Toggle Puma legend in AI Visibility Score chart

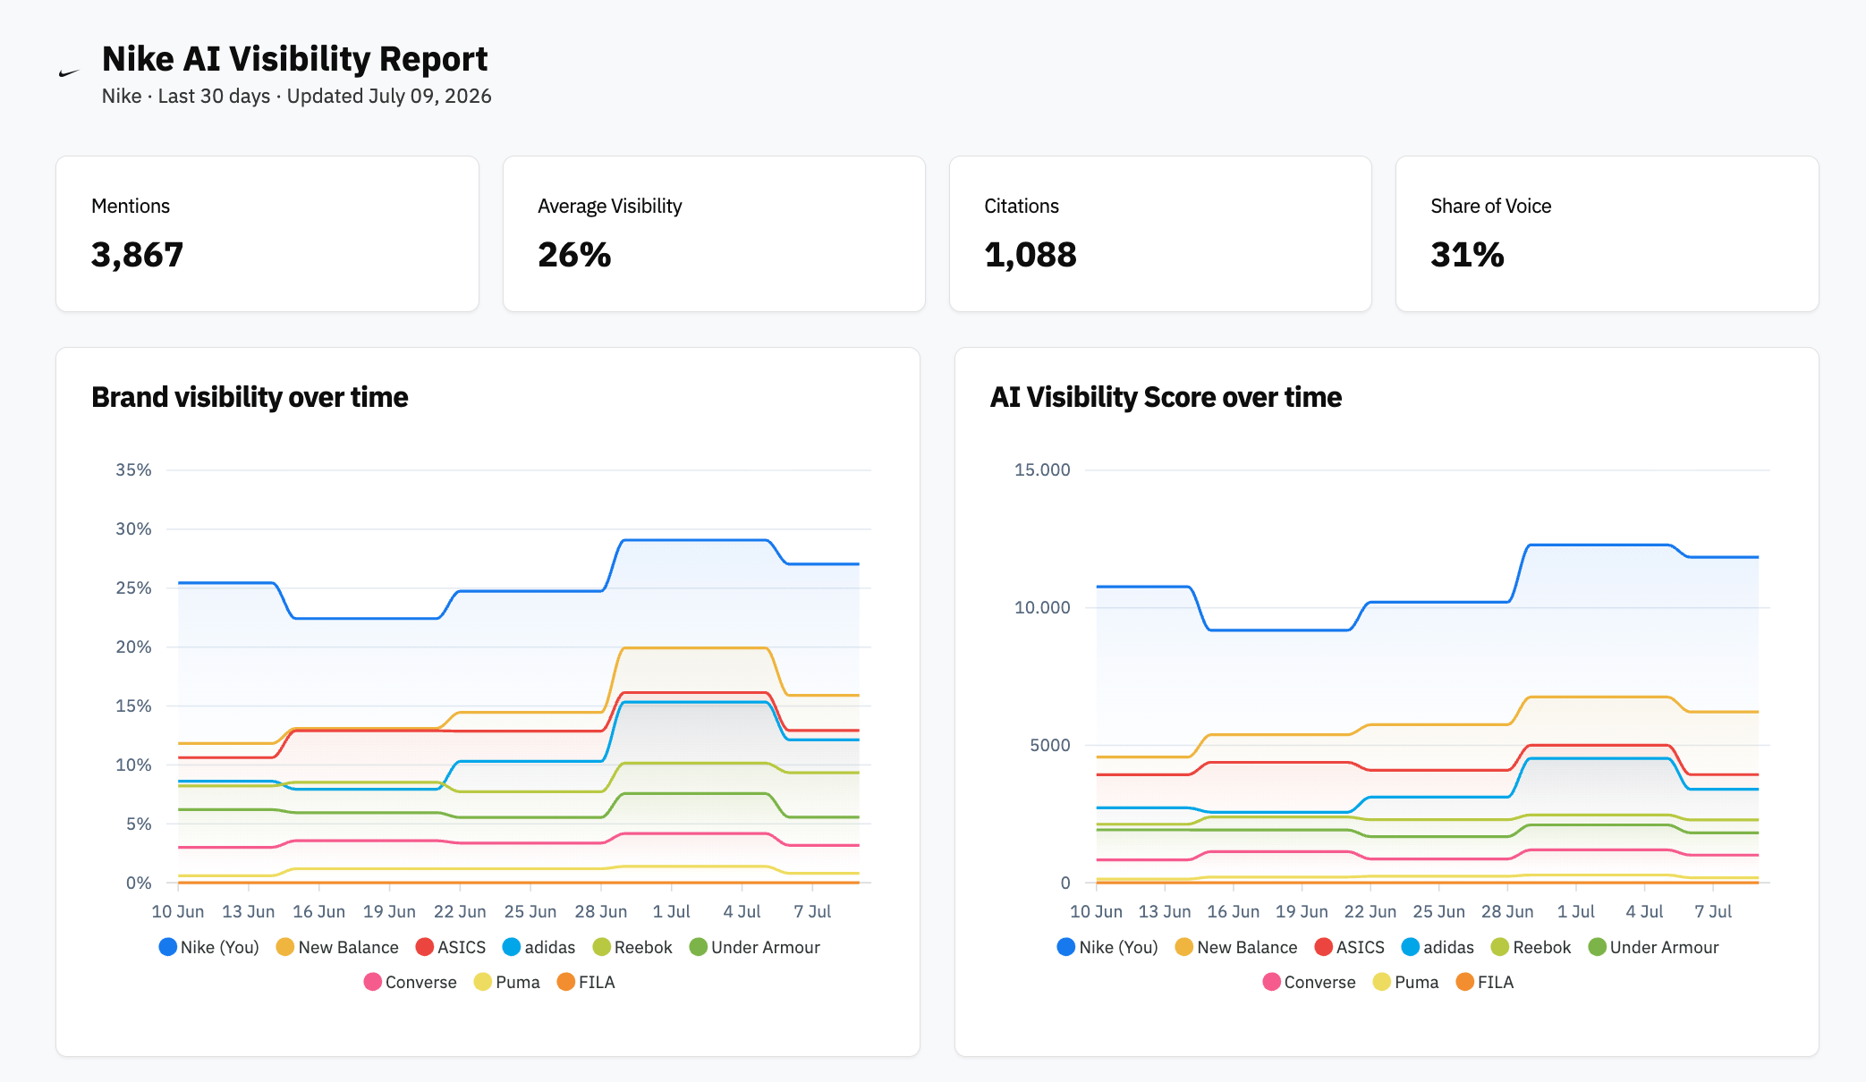1406,982
